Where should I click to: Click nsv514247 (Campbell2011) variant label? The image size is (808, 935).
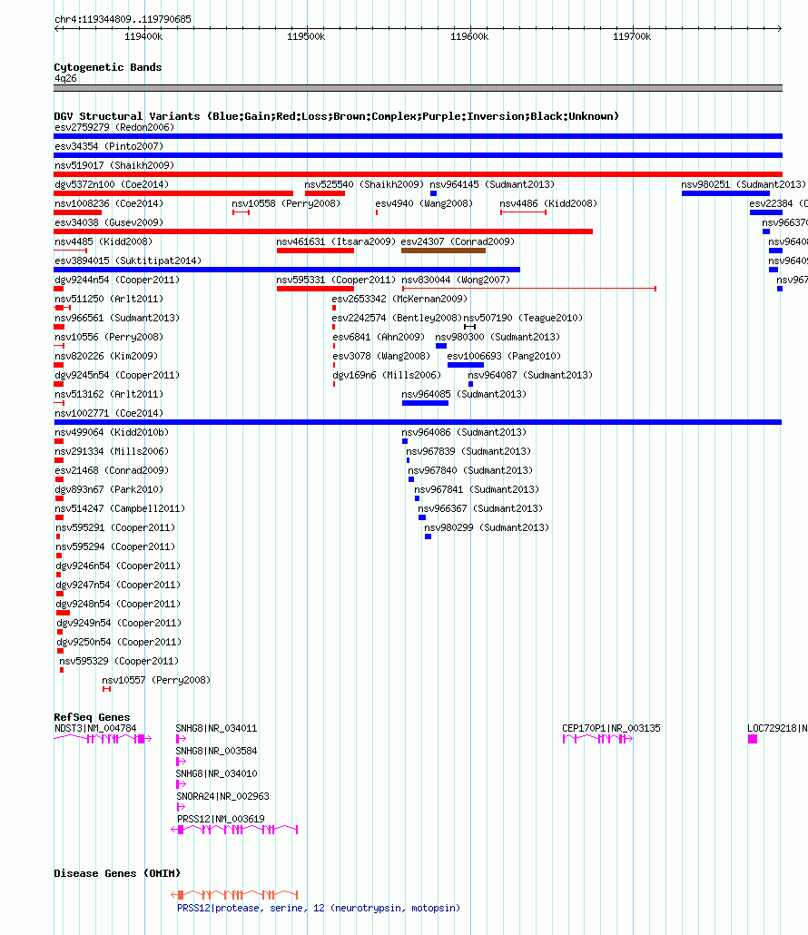pyautogui.click(x=120, y=508)
